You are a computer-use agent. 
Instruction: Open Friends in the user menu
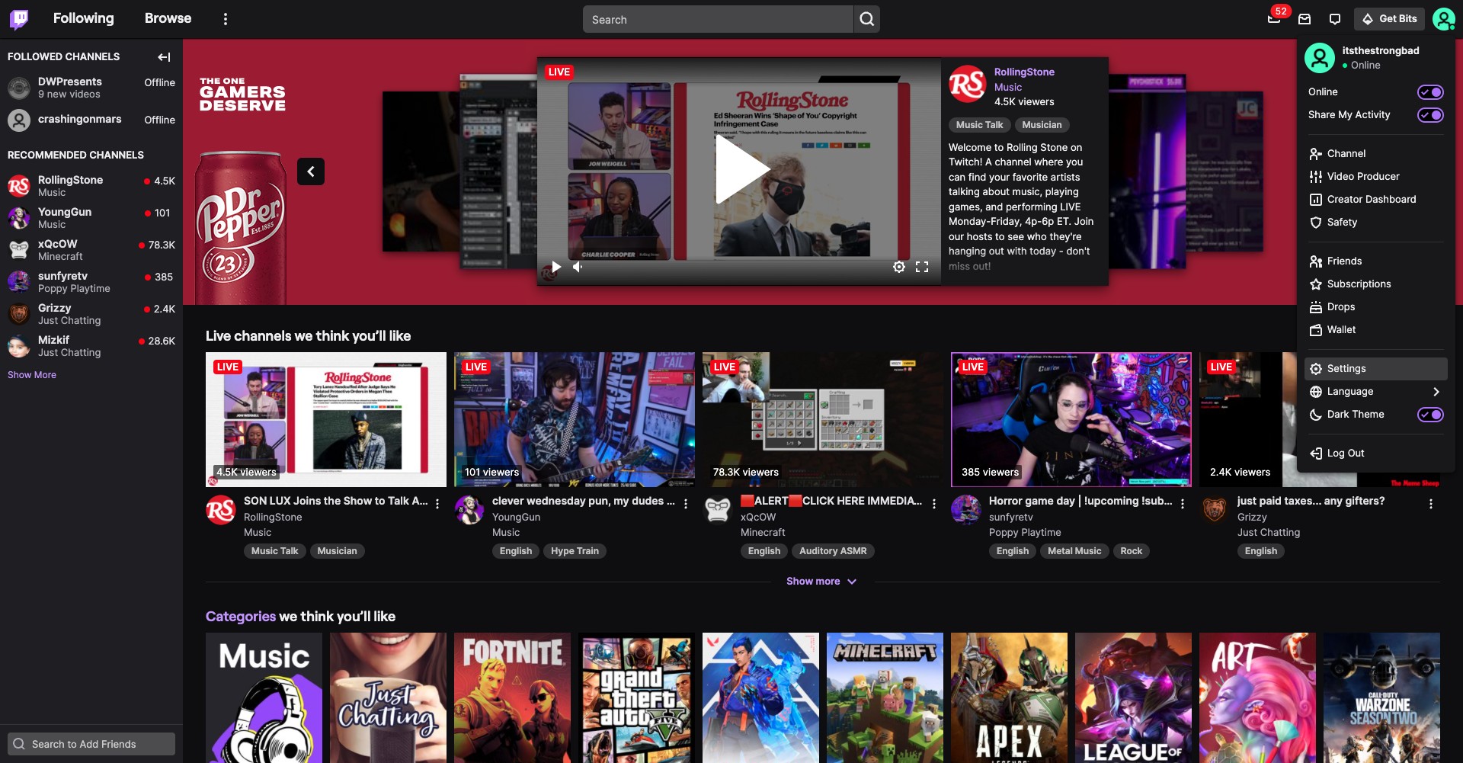[1375, 261]
